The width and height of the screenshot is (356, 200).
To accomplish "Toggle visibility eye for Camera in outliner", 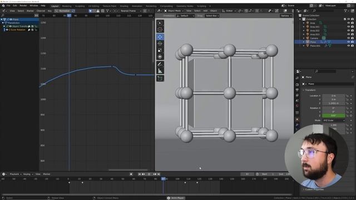I will (x=349, y=38).
